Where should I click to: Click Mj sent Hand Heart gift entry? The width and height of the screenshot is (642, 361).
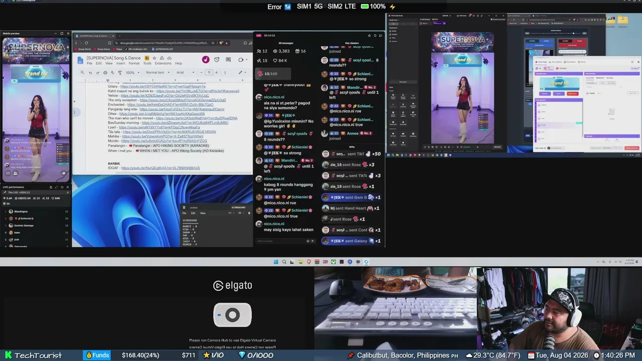click(351, 208)
